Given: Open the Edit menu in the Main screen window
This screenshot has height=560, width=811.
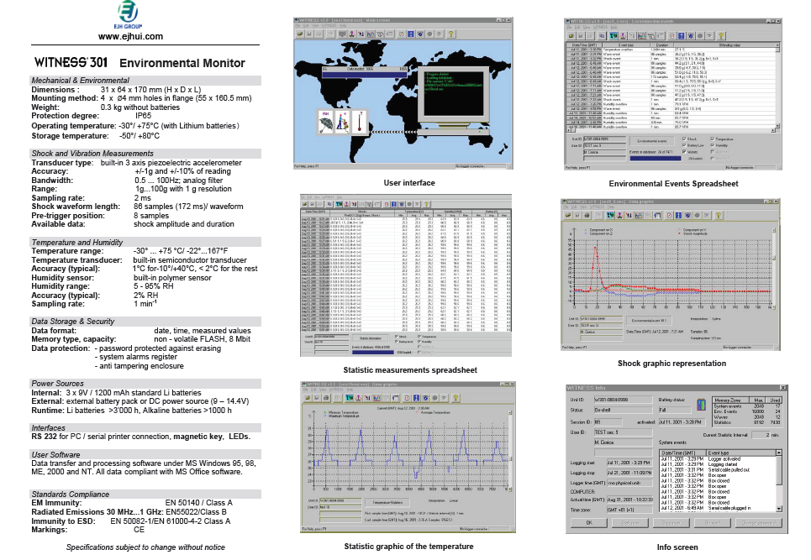Looking at the screenshot, I should click(306, 26).
